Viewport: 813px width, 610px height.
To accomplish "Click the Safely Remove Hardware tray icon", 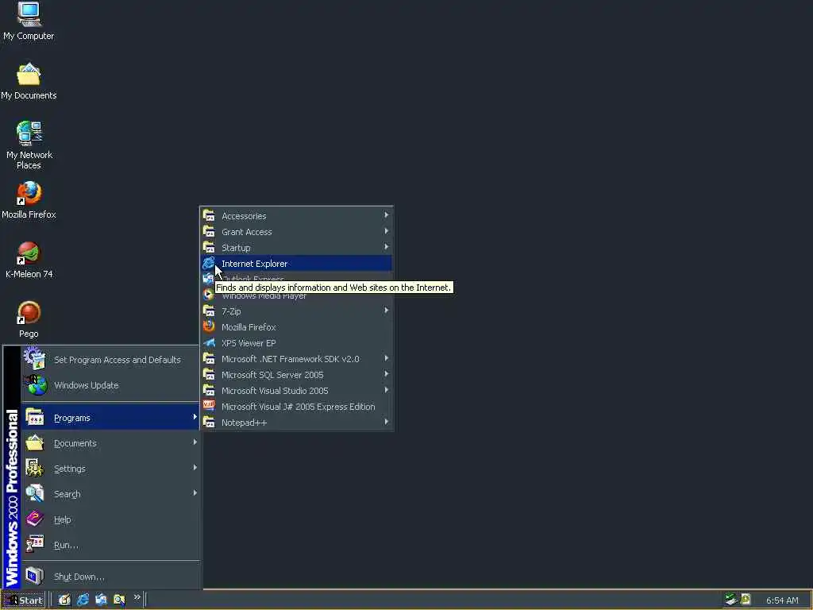I will tap(731, 600).
